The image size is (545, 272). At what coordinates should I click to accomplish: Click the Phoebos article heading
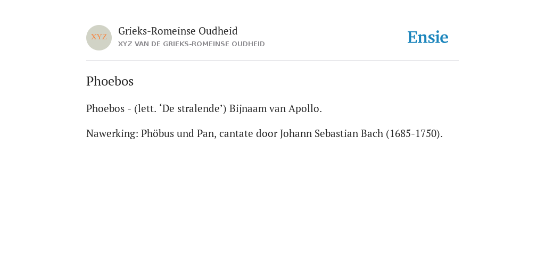[110, 81]
